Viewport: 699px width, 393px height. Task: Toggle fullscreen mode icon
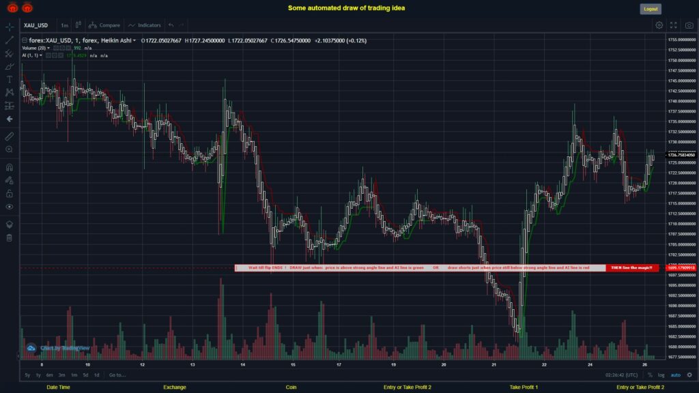[674, 25]
